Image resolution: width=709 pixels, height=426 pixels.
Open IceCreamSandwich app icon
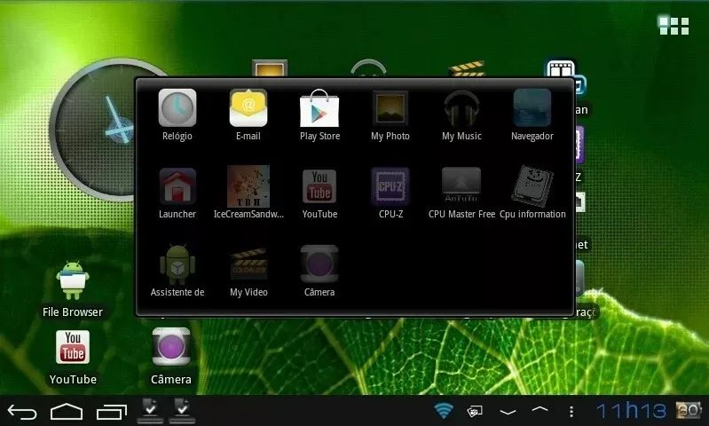coord(248,185)
